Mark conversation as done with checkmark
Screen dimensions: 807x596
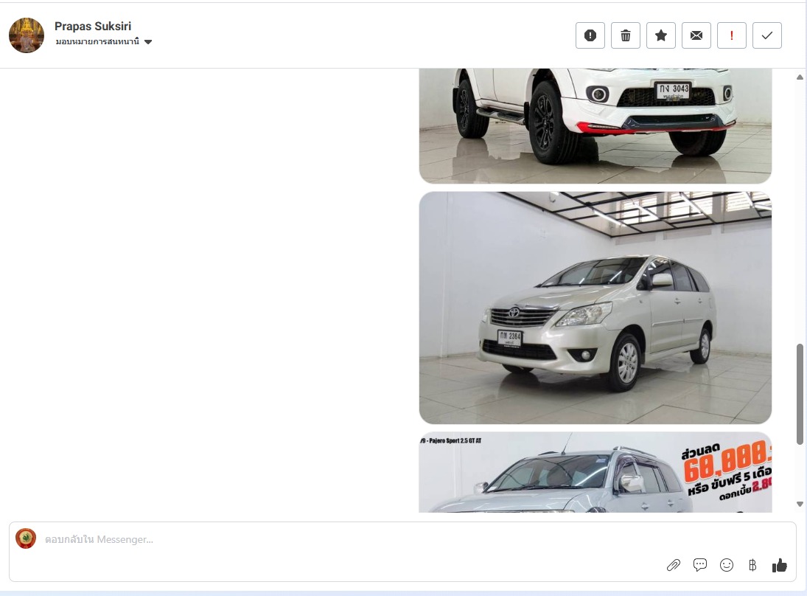767,35
